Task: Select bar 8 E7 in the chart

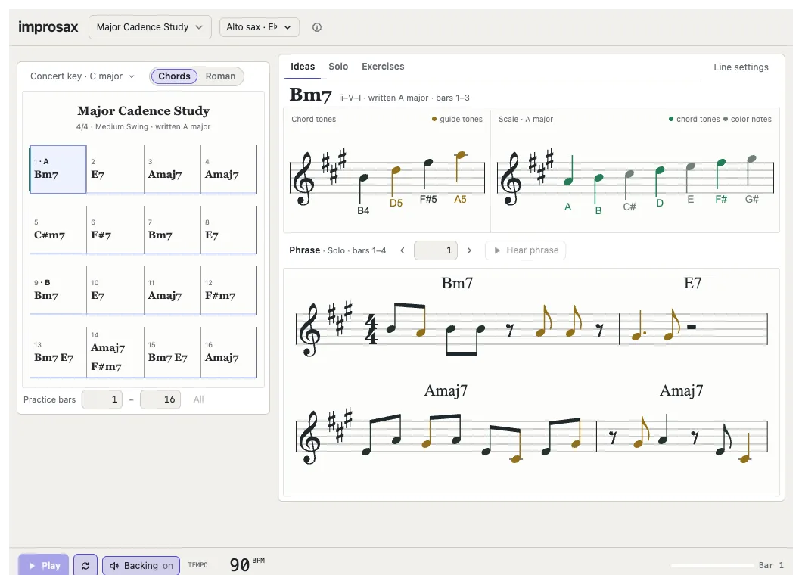Action: (x=229, y=230)
